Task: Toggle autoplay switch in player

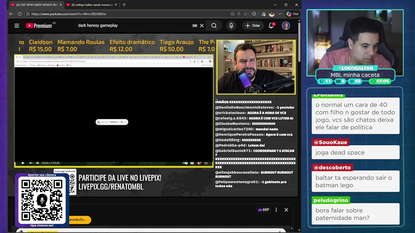Action: (185, 163)
